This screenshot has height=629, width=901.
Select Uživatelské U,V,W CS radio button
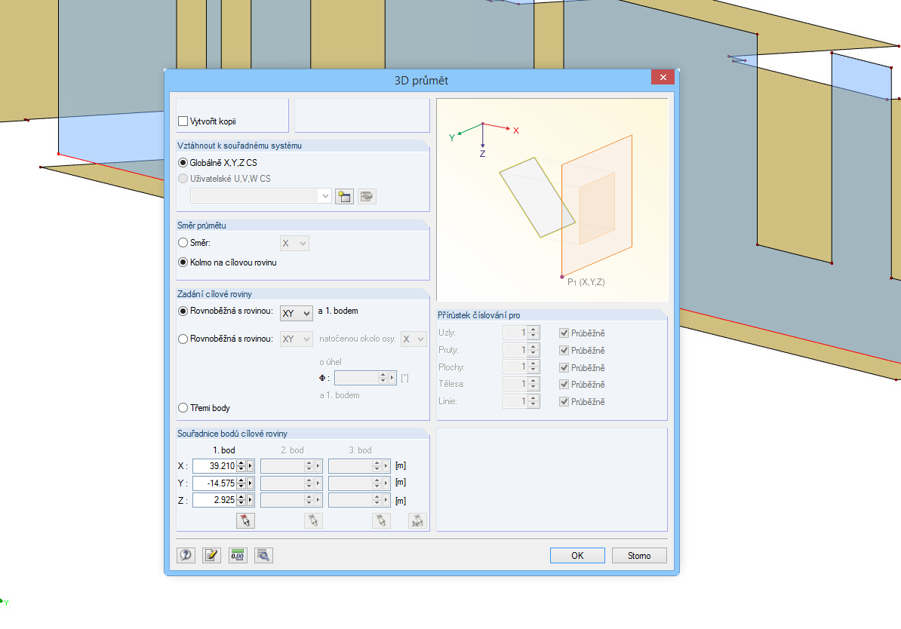[183, 179]
